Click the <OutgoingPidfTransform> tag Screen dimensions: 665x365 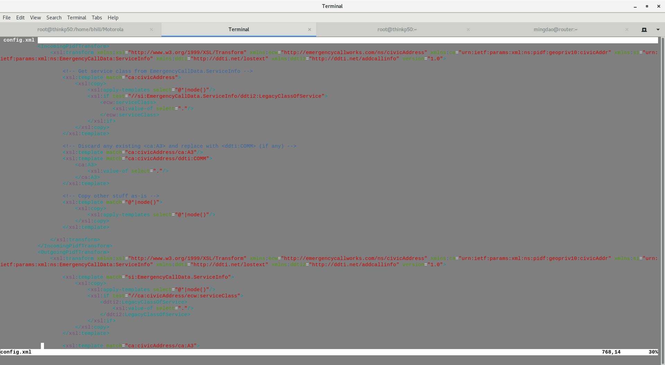pyautogui.click(x=73, y=252)
